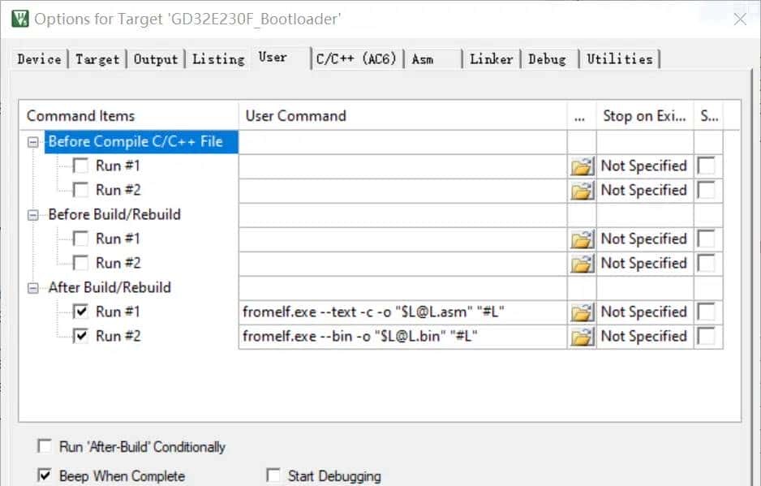Click browse folder icon for Before Compile Run #2
The height and width of the screenshot is (486, 761).
(582, 191)
